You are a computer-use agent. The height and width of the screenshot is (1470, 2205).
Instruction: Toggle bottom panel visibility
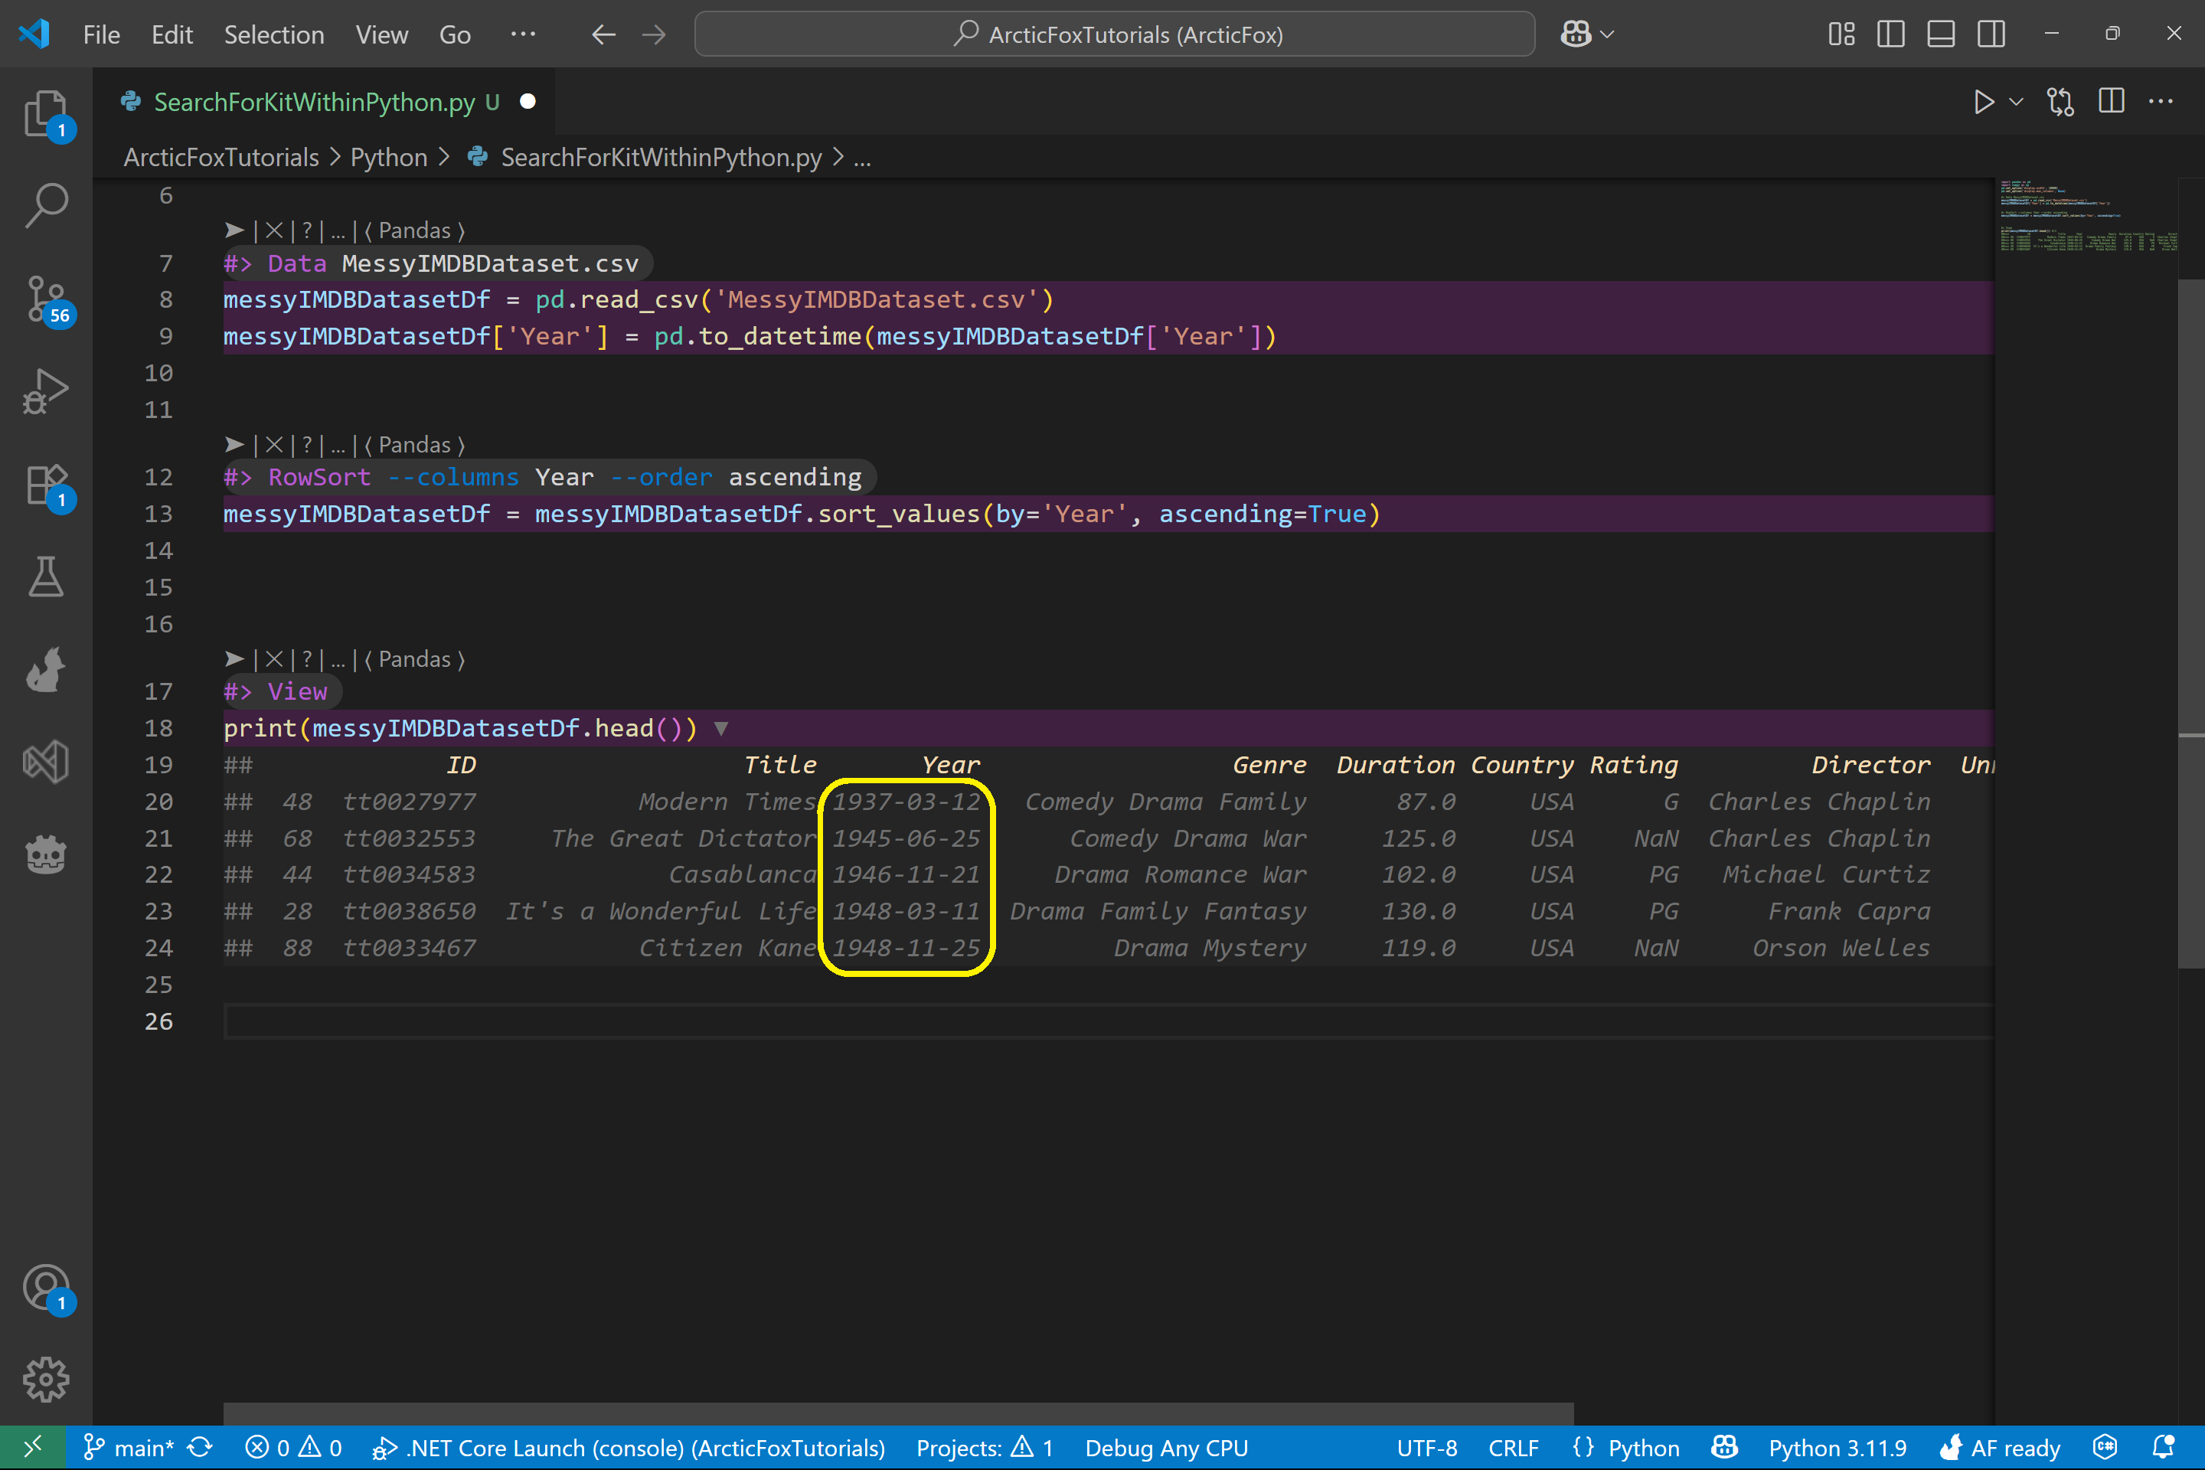1941,34
